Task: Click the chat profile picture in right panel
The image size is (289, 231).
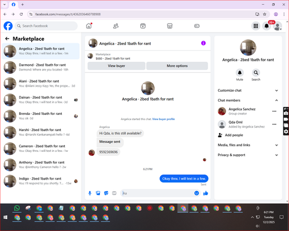Action: [248, 47]
